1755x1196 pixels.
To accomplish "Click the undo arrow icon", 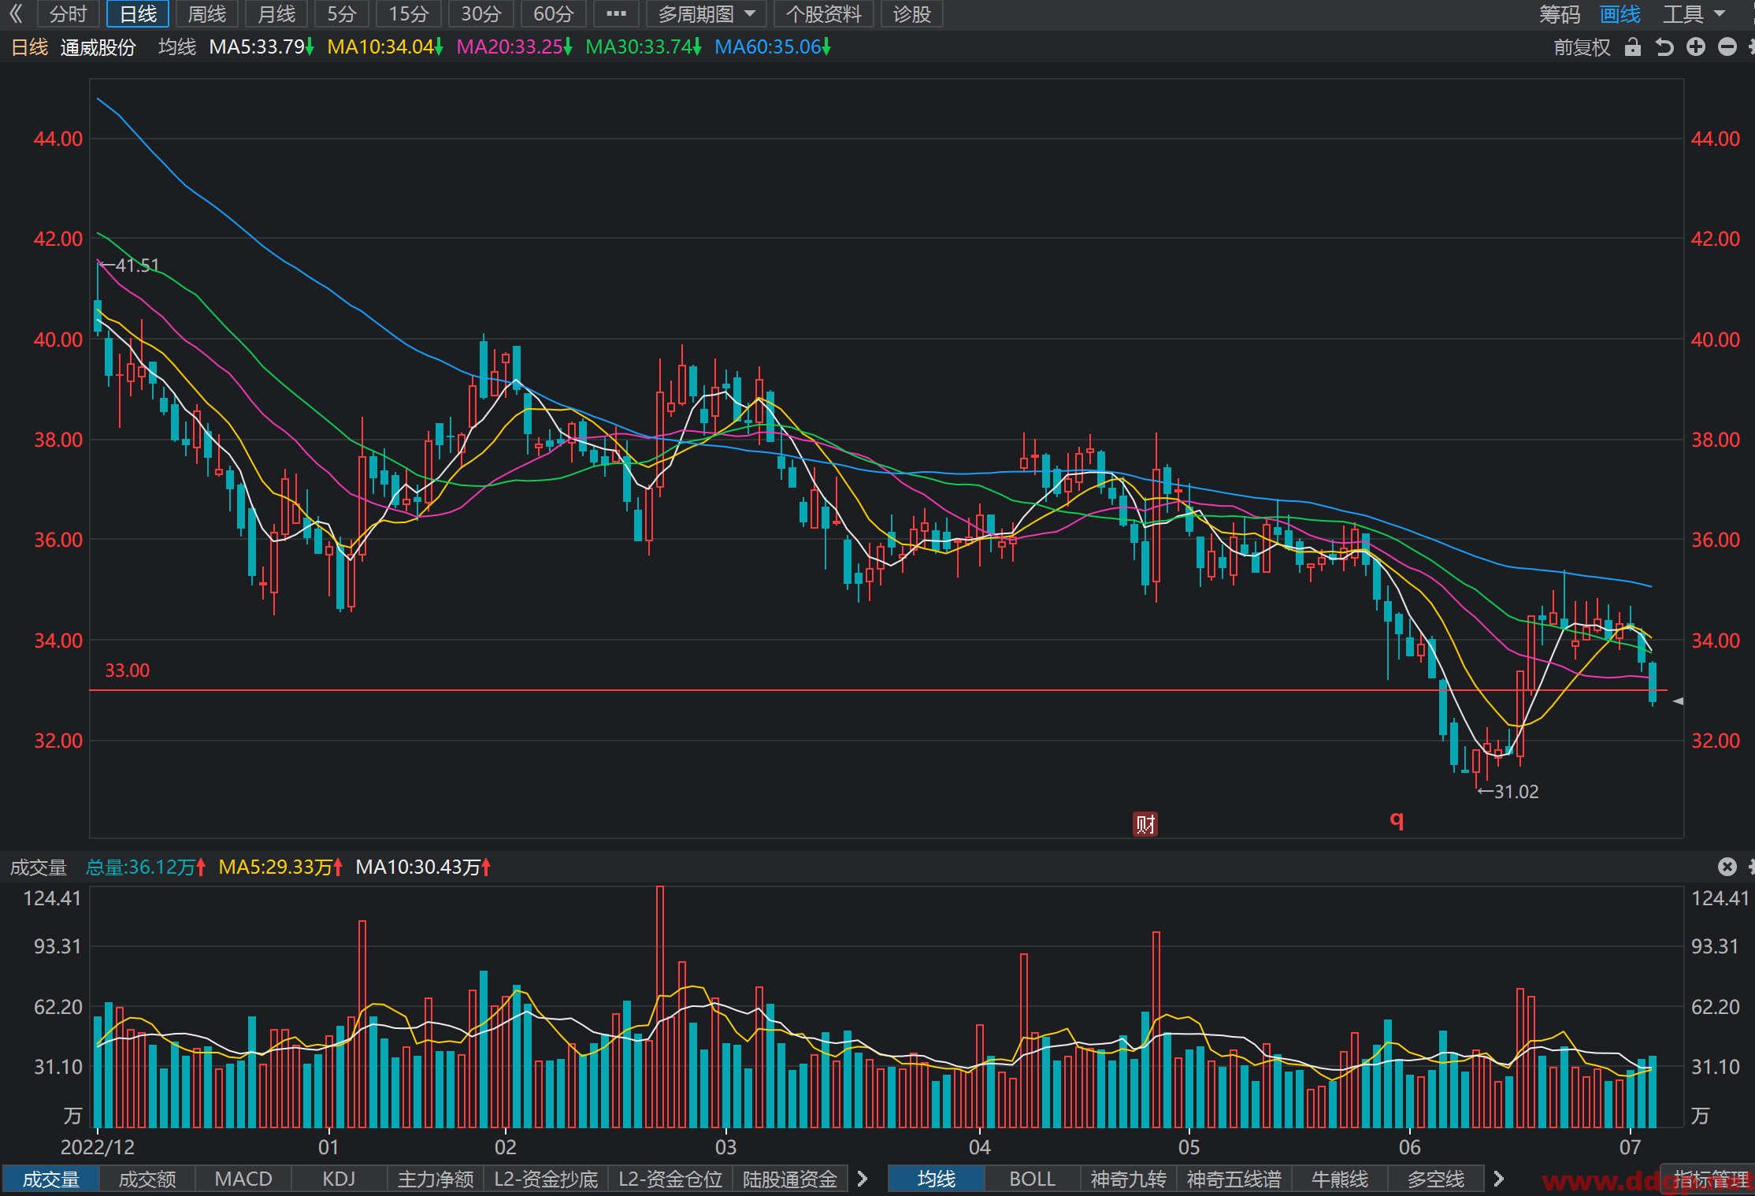I will 1664,47.
